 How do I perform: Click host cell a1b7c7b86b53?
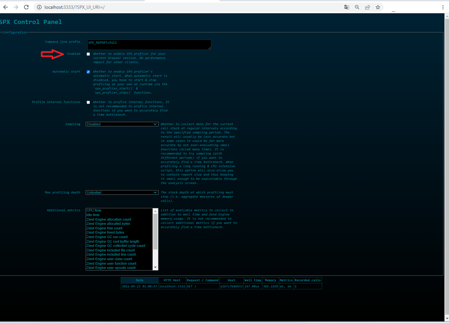231,286
